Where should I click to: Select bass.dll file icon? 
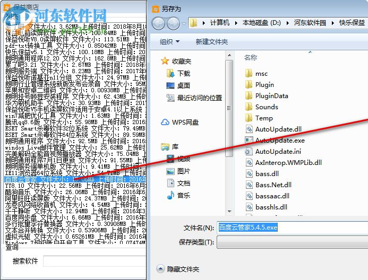coord(249,173)
